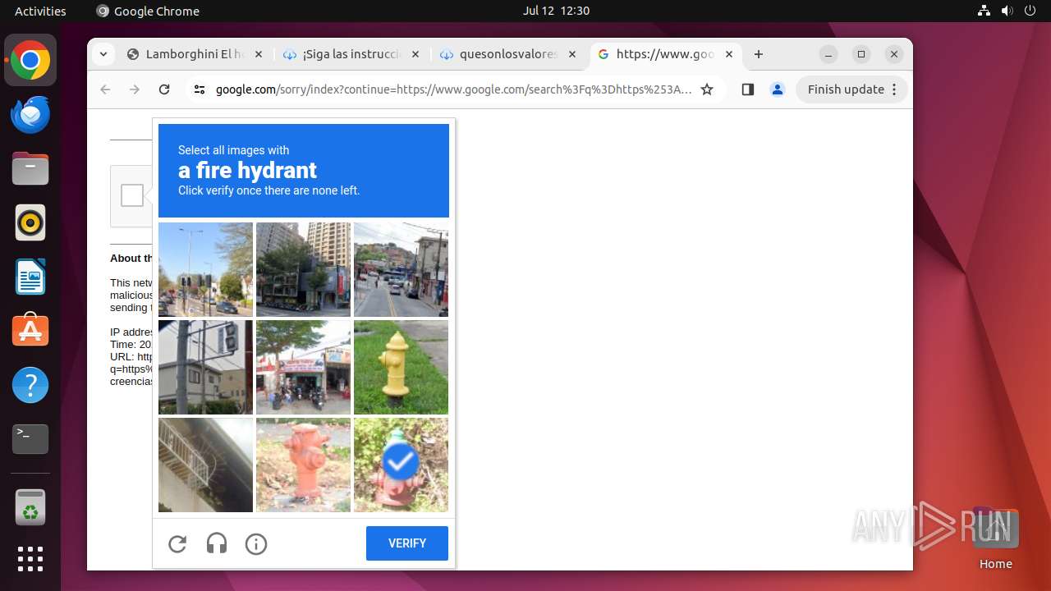Screen dimensions: 1051x591
Task: Open Activities overview
Action: (x=40, y=11)
